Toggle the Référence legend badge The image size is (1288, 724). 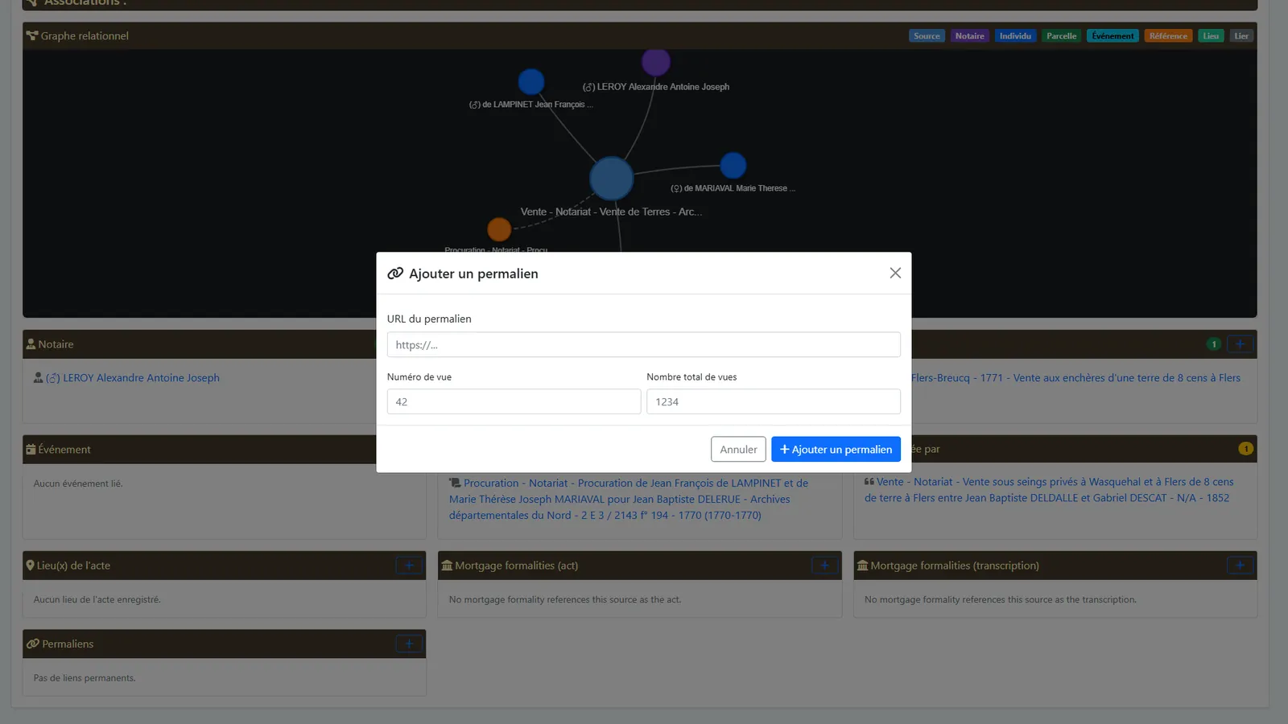[x=1168, y=36]
